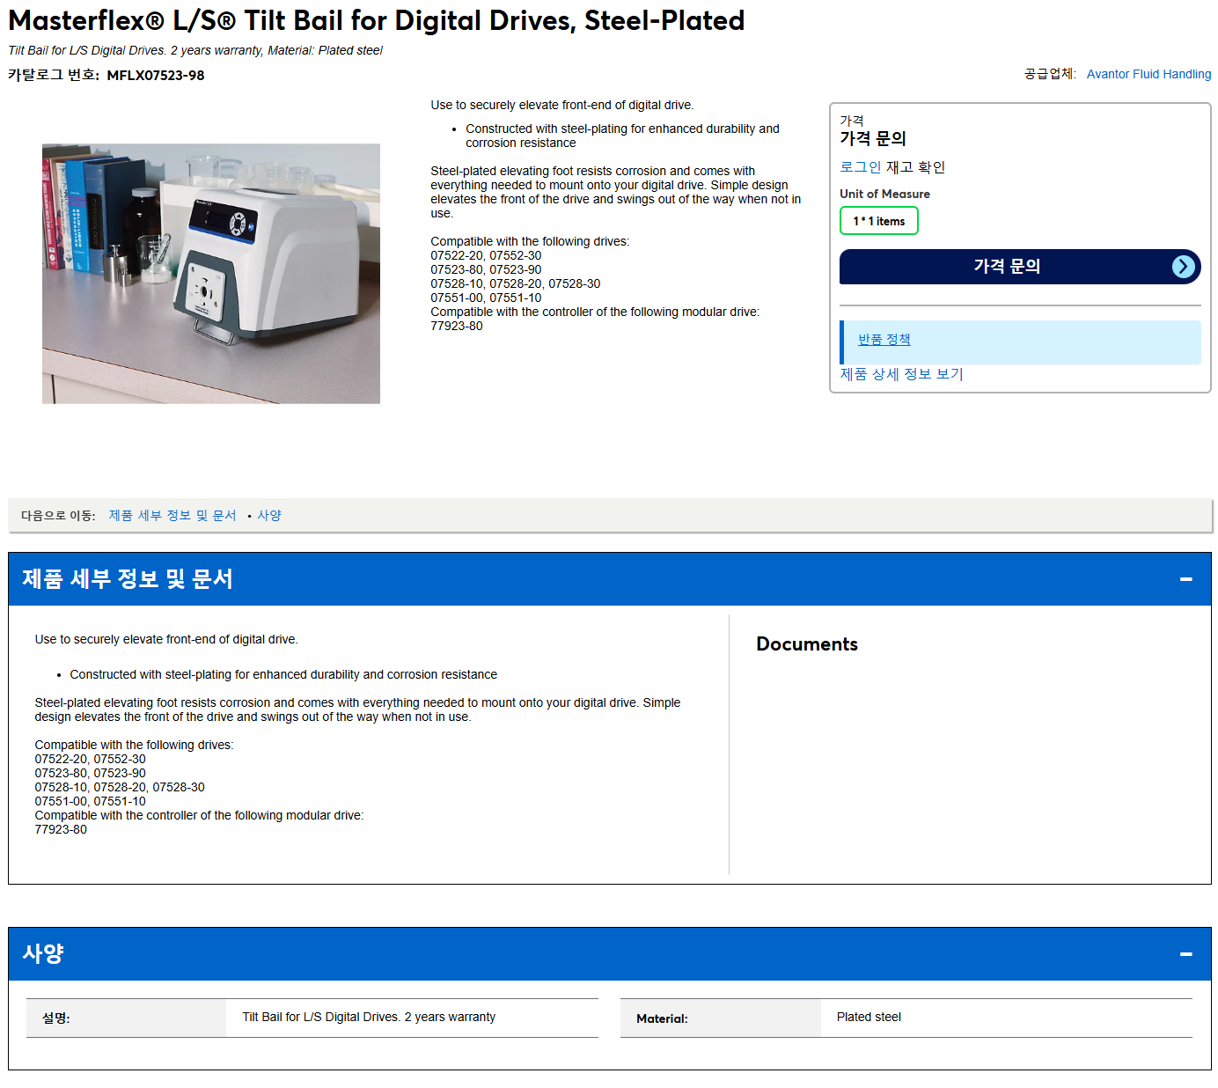The width and height of the screenshot is (1218, 1088).
Task: Collapse the 제품 세부 정보 및 문서 section
Action: point(1185,579)
